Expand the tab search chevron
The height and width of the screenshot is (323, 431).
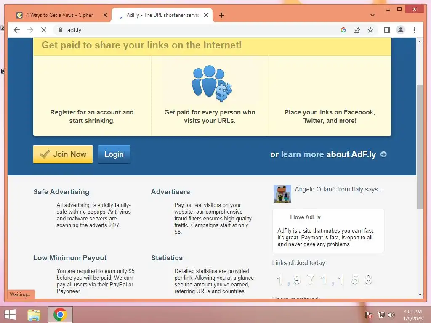pos(372,15)
